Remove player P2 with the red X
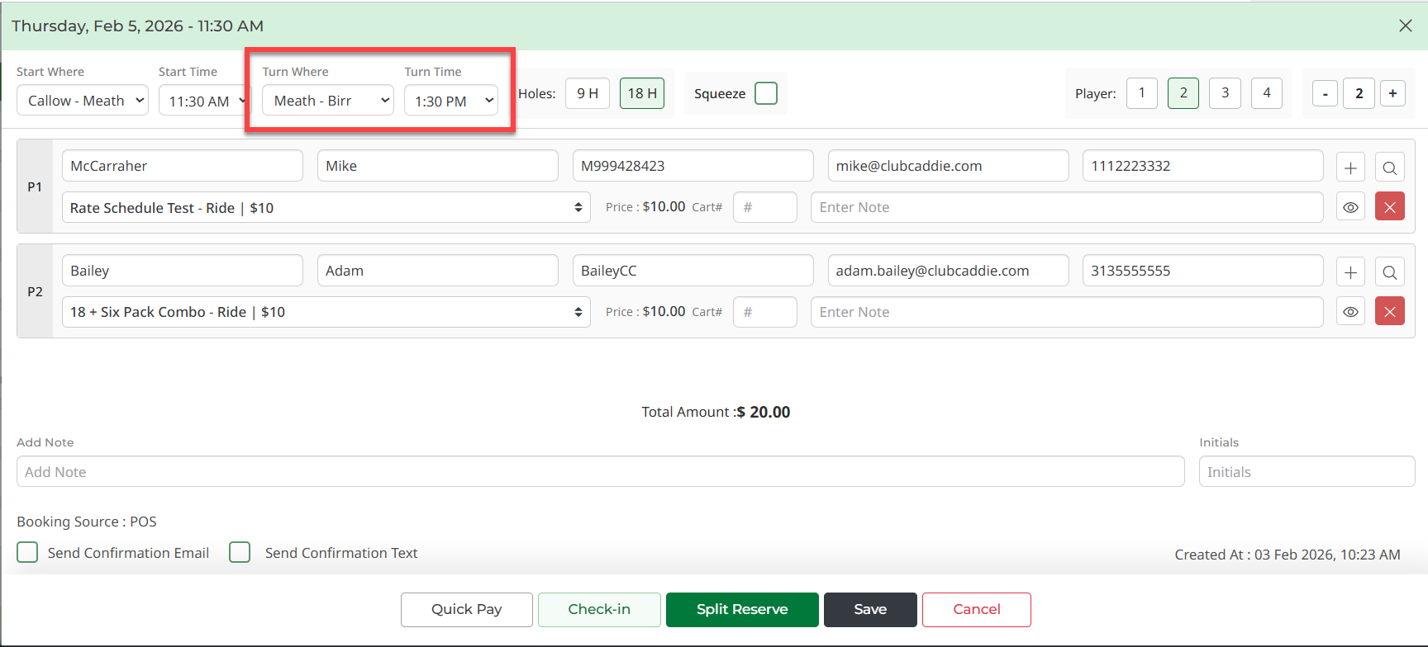 pyautogui.click(x=1389, y=312)
